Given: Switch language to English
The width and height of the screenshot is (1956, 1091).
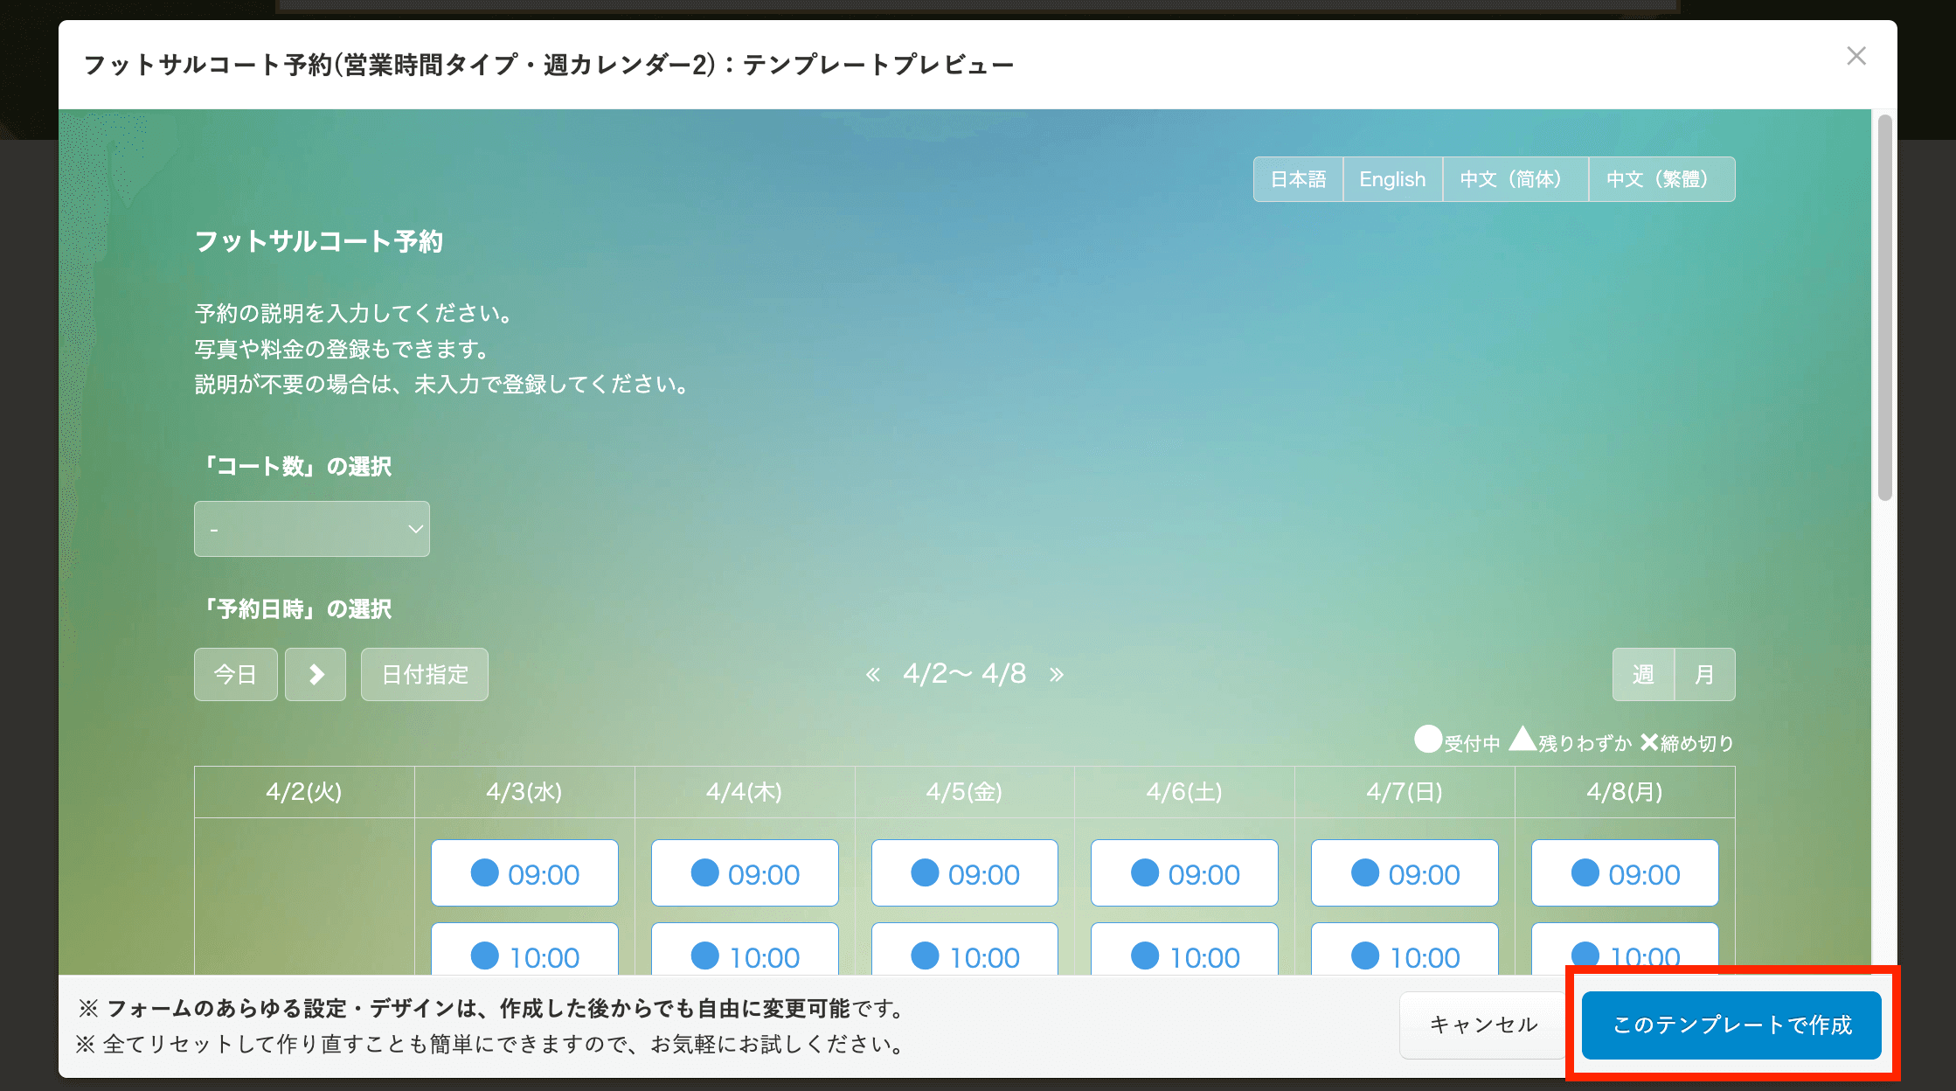Looking at the screenshot, I should click(1392, 179).
